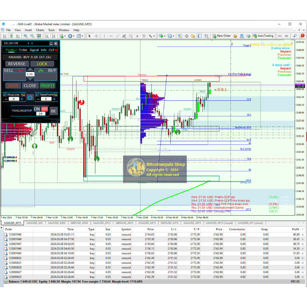This screenshot has width=307, height=307.
Task: Click the TrailingStop value field showing 24
Action: 40,114
